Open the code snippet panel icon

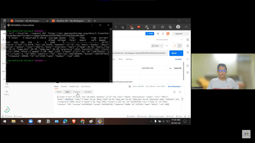(188, 59)
